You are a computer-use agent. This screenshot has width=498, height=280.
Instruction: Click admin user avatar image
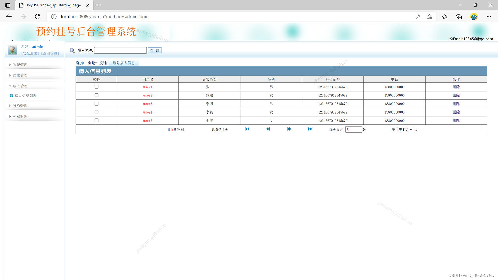[12, 50]
